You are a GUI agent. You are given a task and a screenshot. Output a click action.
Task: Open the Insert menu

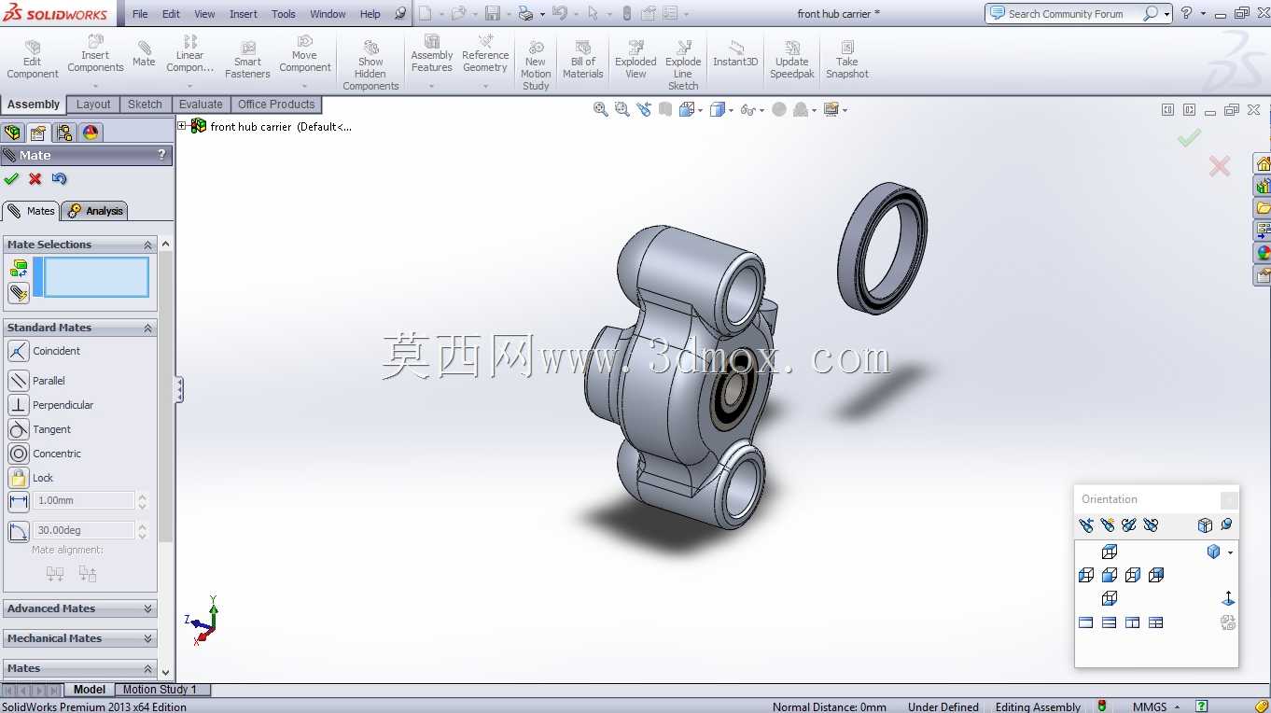(244, 14)
